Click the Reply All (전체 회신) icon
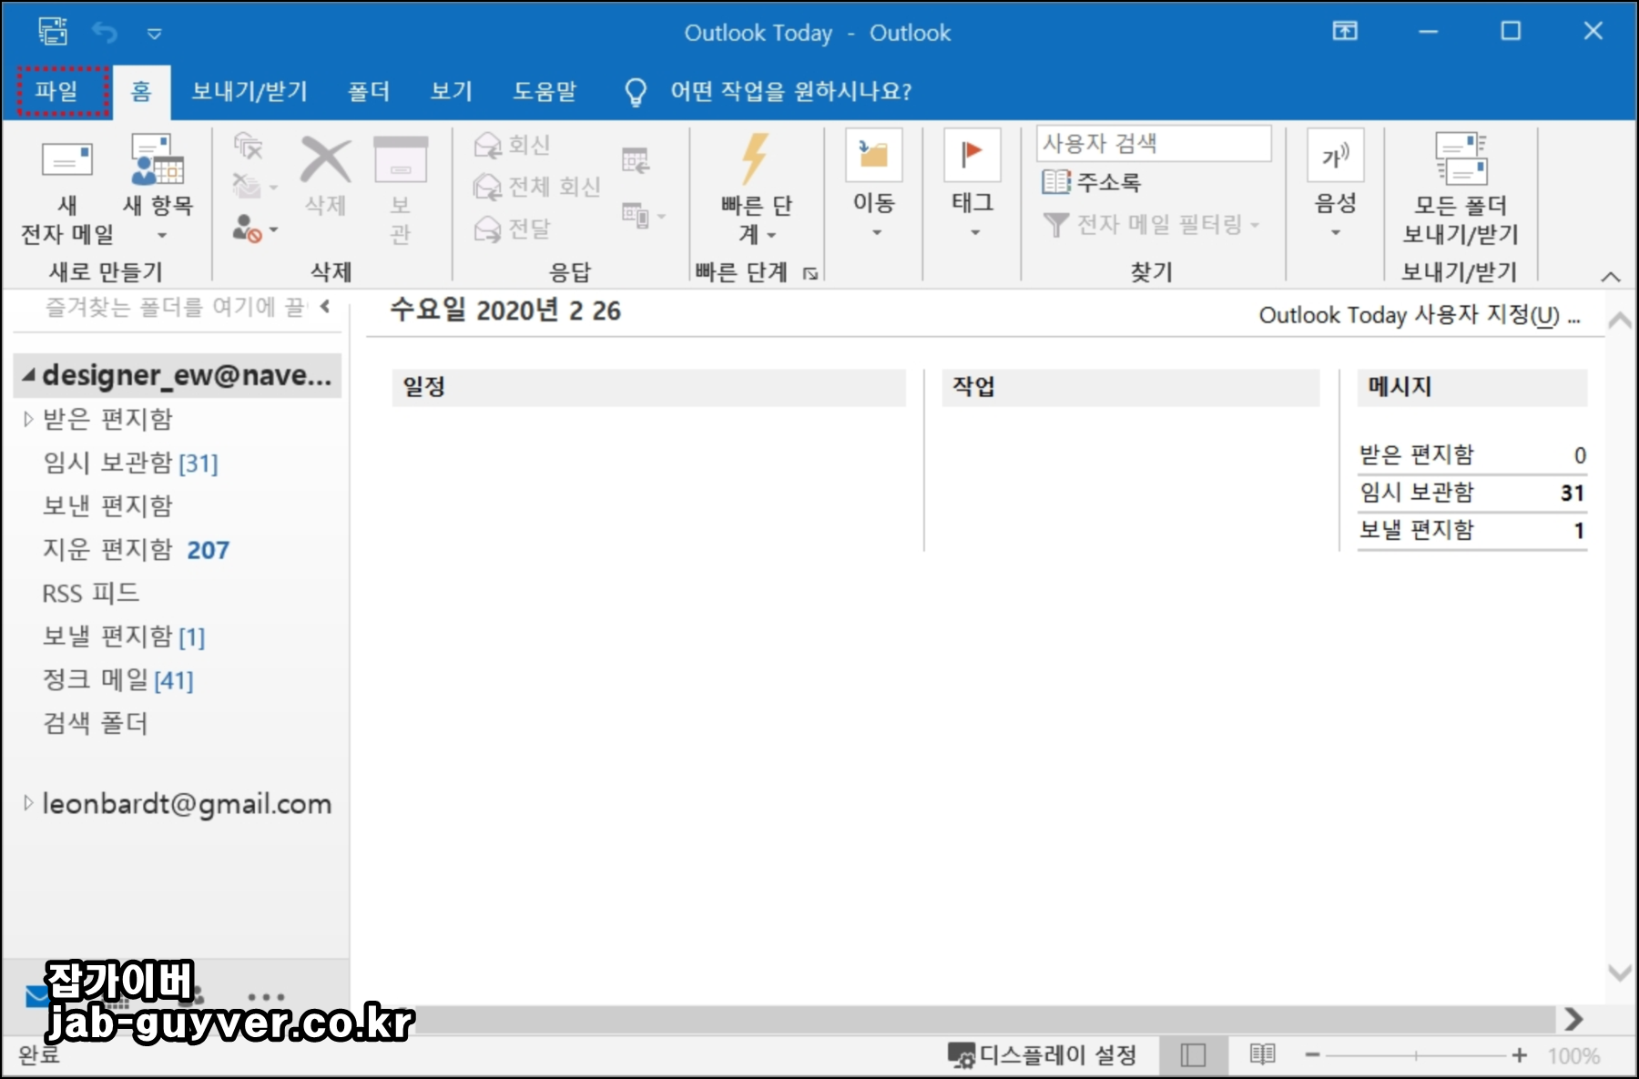Viewport: 1639px width, 1079px height. (488, 187)
